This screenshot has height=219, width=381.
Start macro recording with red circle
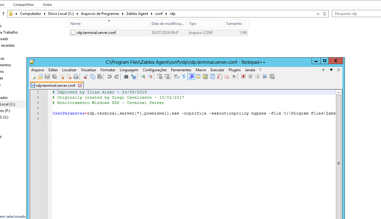(x=244, y=77)
